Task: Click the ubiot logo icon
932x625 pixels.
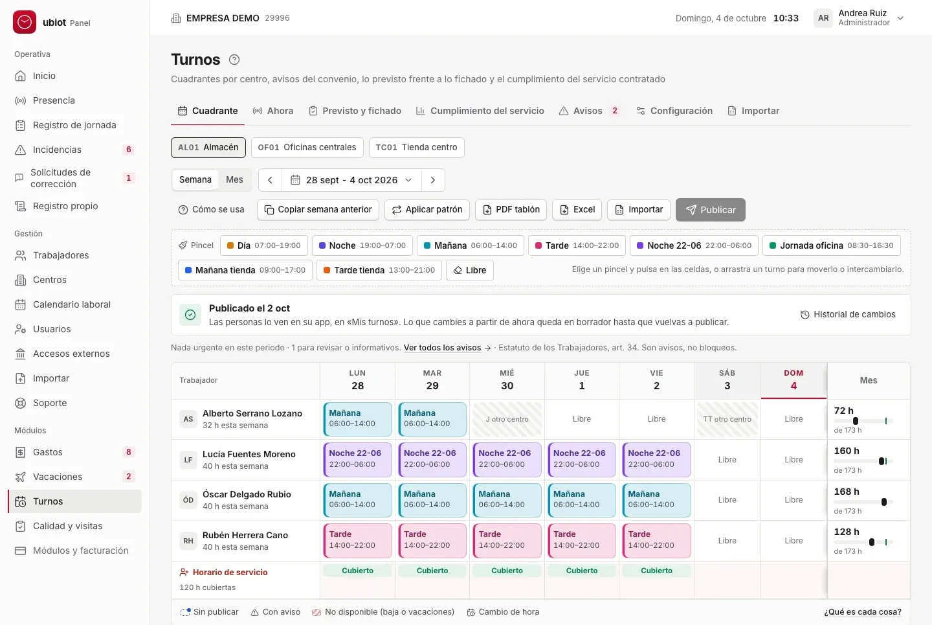Action: 25,22
